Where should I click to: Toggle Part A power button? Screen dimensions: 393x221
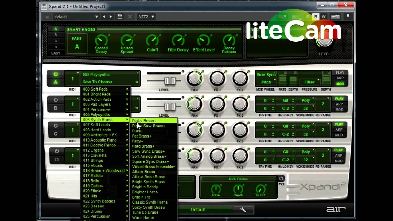coord(56,74)
